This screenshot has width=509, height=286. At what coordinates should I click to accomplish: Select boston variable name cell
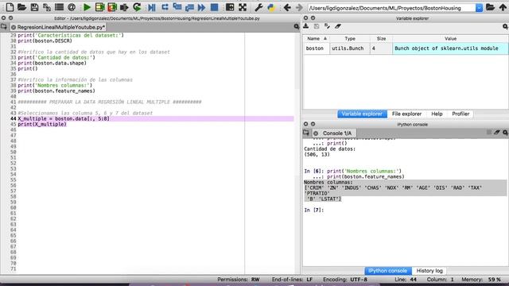point(317,48)
